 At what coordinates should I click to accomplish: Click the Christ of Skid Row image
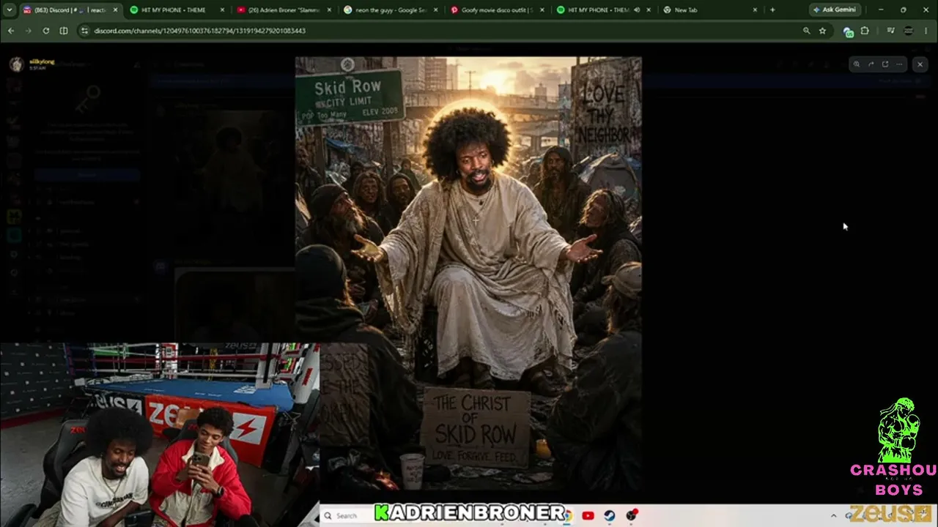tap(468, 273)
